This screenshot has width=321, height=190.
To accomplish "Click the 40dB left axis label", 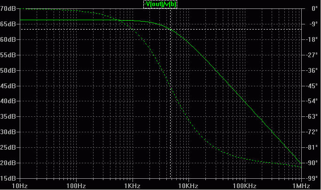I will tap(8, 101).
